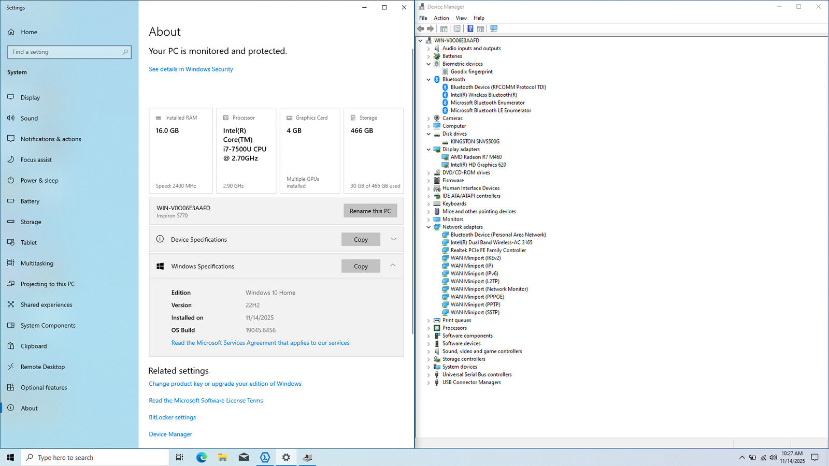Screen dimensions: 829x466
Task: Open File Explorer from the taskbar
Action: coord(223,457)
